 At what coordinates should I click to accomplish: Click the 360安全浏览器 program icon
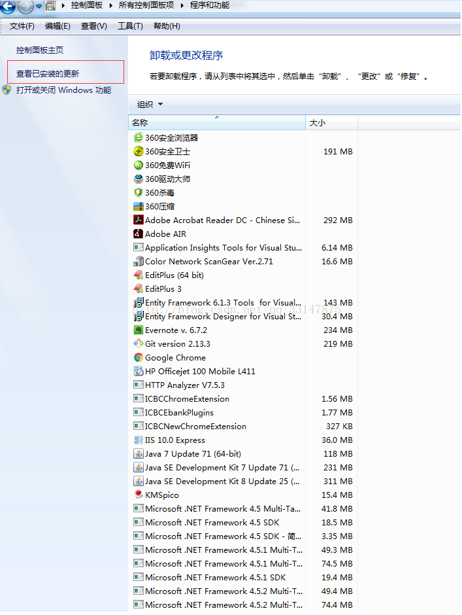coord(139,137)
